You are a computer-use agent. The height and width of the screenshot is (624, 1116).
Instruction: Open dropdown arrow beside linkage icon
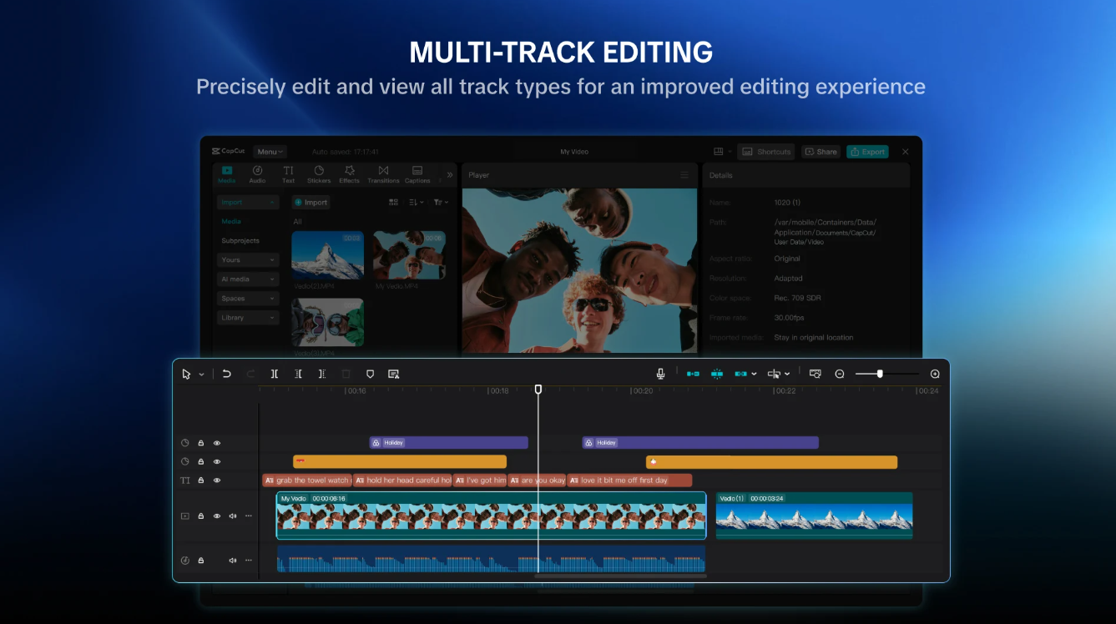[755, 374]
